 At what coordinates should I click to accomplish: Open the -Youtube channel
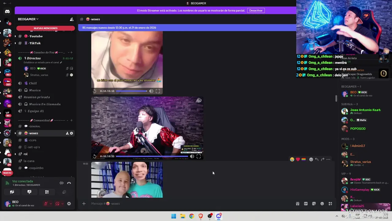point(45,36)
